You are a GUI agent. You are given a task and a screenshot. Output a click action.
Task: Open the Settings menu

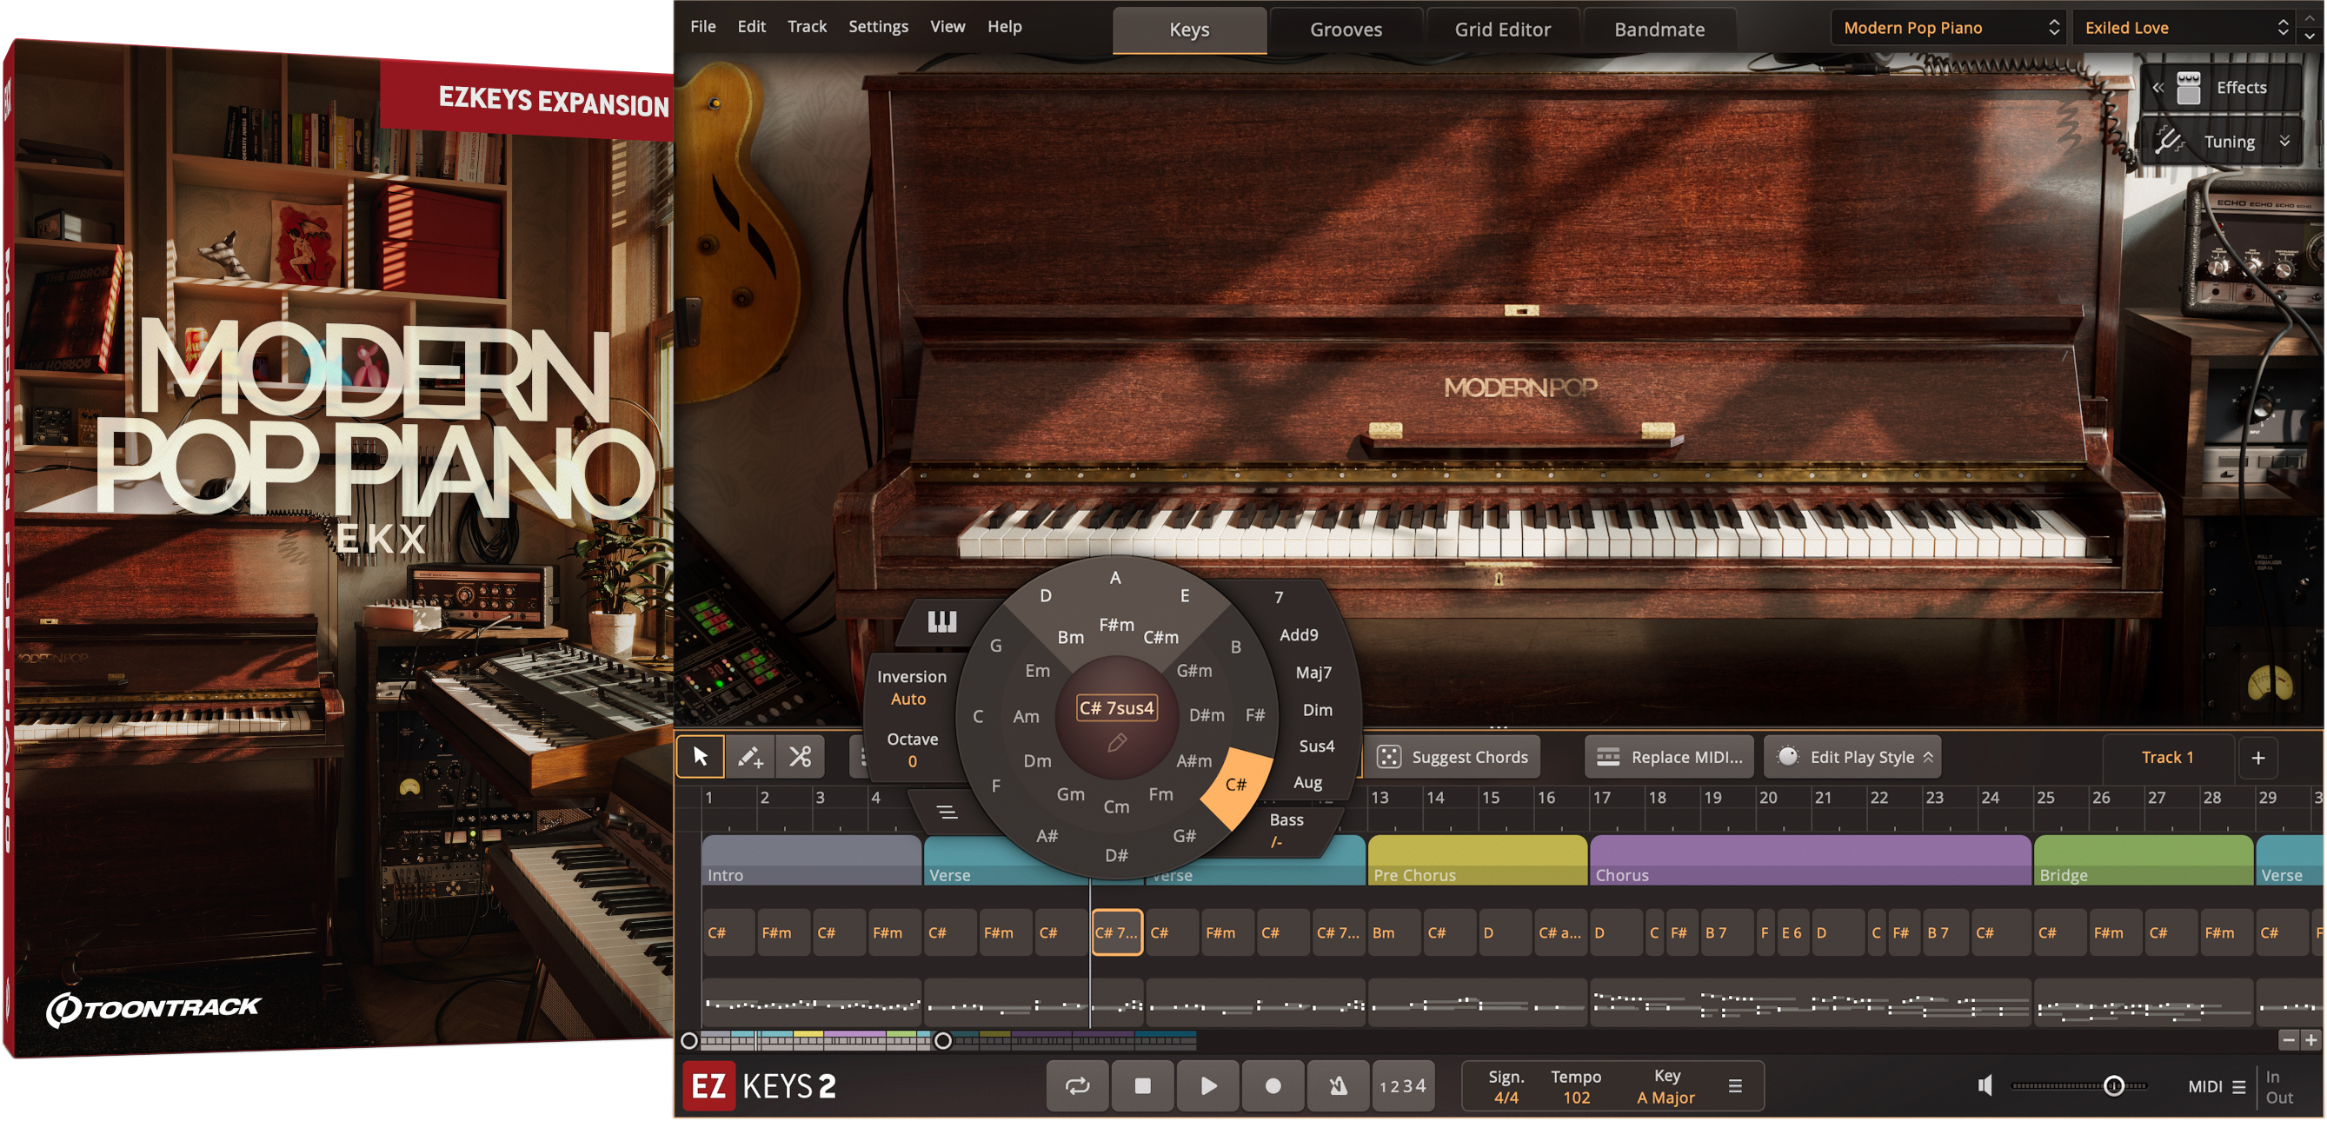(878, 26)
